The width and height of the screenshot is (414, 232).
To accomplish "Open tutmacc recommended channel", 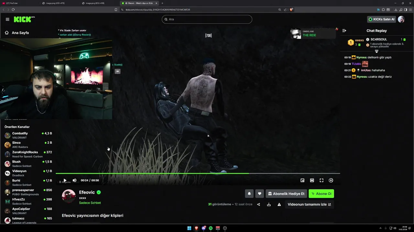I will coord(28,220).
